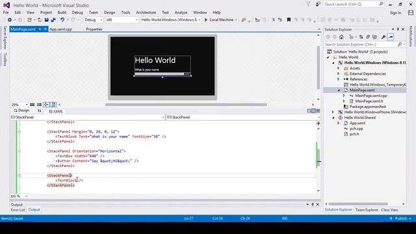Click Show All Files icon in Solution Explorer
This screenshot has width=416, height=234.
coord(374,37)
